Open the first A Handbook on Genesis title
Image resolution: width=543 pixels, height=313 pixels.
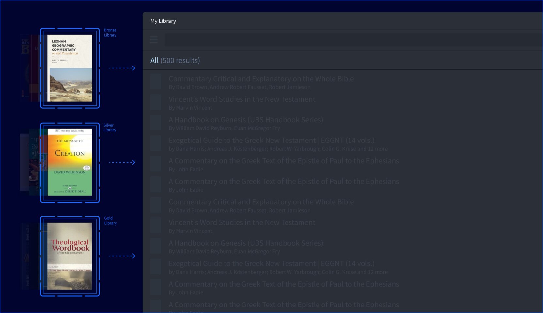pos(246,120)
